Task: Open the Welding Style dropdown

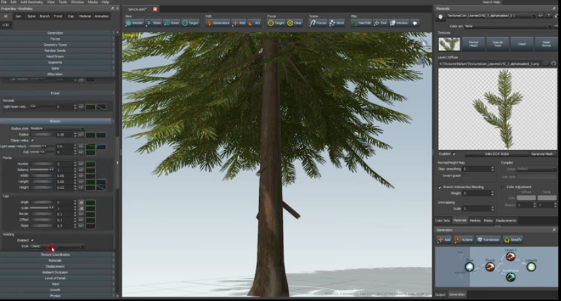Action: (x=57, y=247)
